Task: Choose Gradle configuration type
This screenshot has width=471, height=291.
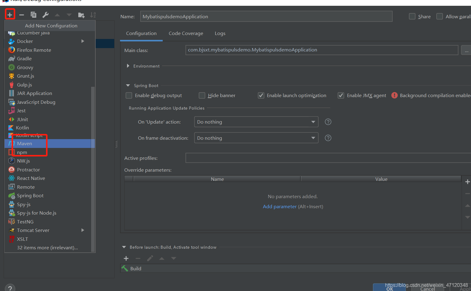Action: coord(50,59)
